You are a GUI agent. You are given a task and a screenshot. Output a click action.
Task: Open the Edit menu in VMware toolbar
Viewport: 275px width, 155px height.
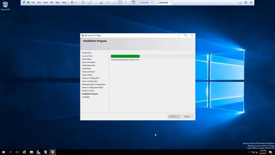[x=39, y=3]
